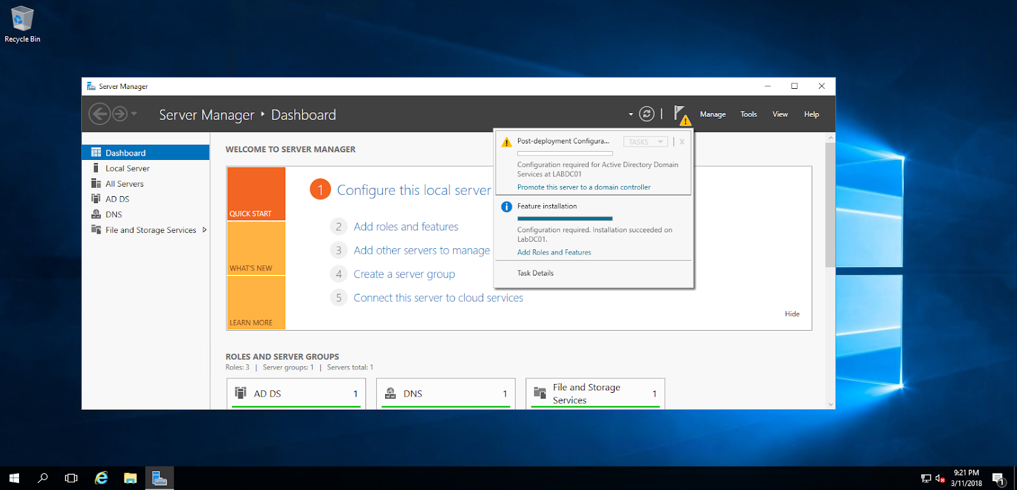The width and height of the screenshot is (1017, 490).
Task: Click the scroll-up arrow of the dashboard scrollbar
Action: pos(830,138)
